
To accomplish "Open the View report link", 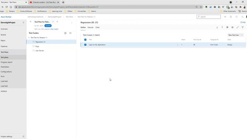I will [x=54, y=29].
